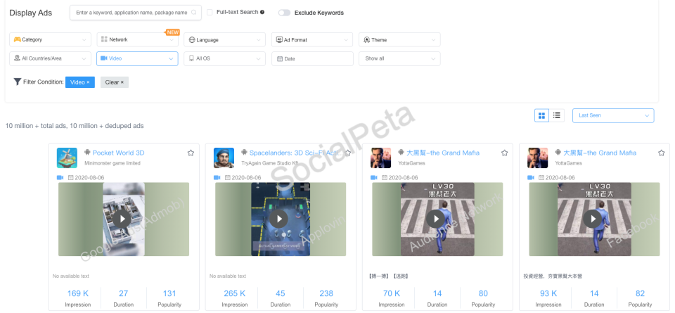This screenshot has width=675, height=313.
Task: Click the TryAgain Game Studio Kft developer name
Action: [x=269, y=163]
